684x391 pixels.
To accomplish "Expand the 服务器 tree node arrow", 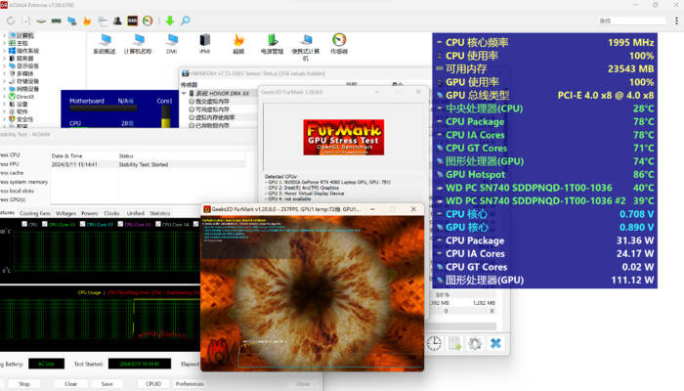I will click(x=4, y=58).
